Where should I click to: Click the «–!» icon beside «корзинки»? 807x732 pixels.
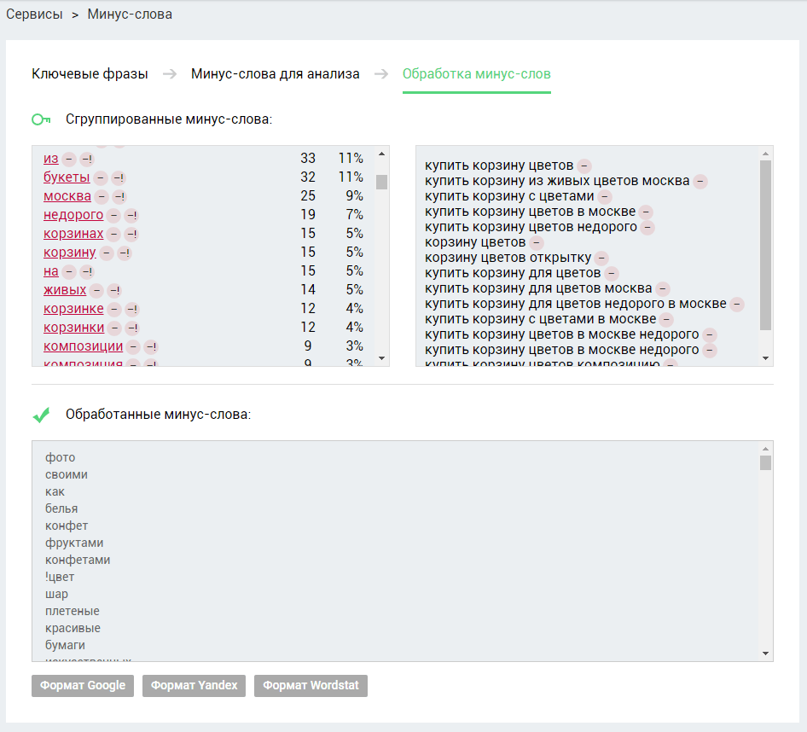pyautogui.click(x=132, y=328)
